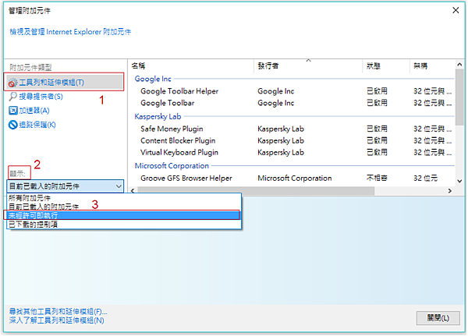Select Safe Money Plugin row

click(x=292, y=129)
